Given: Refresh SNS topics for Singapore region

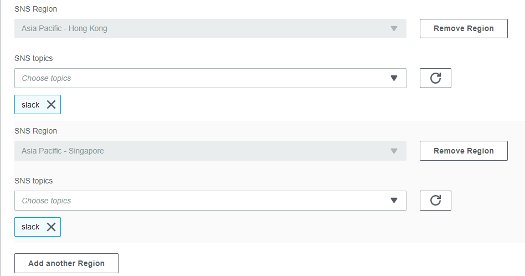Looking at the screenshot, I should click(435, 201).
